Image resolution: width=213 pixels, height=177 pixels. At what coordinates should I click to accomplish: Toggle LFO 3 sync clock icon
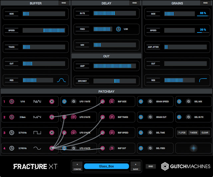[x=12, y=133]
